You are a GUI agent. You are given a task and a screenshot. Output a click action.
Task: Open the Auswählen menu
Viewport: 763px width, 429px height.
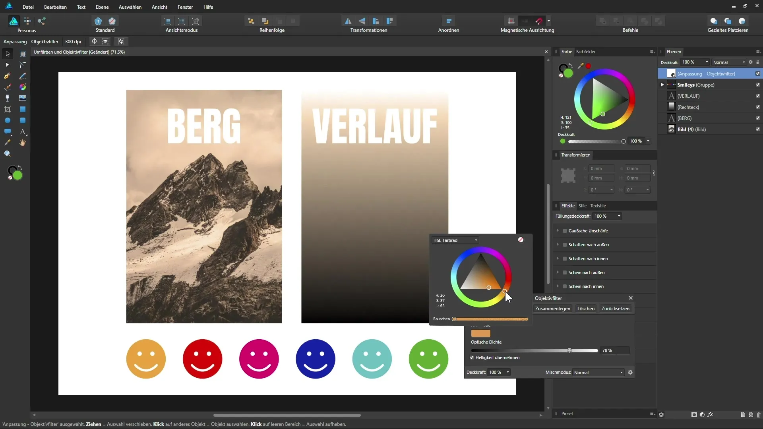pyautogui.click(x=130, y=7)
